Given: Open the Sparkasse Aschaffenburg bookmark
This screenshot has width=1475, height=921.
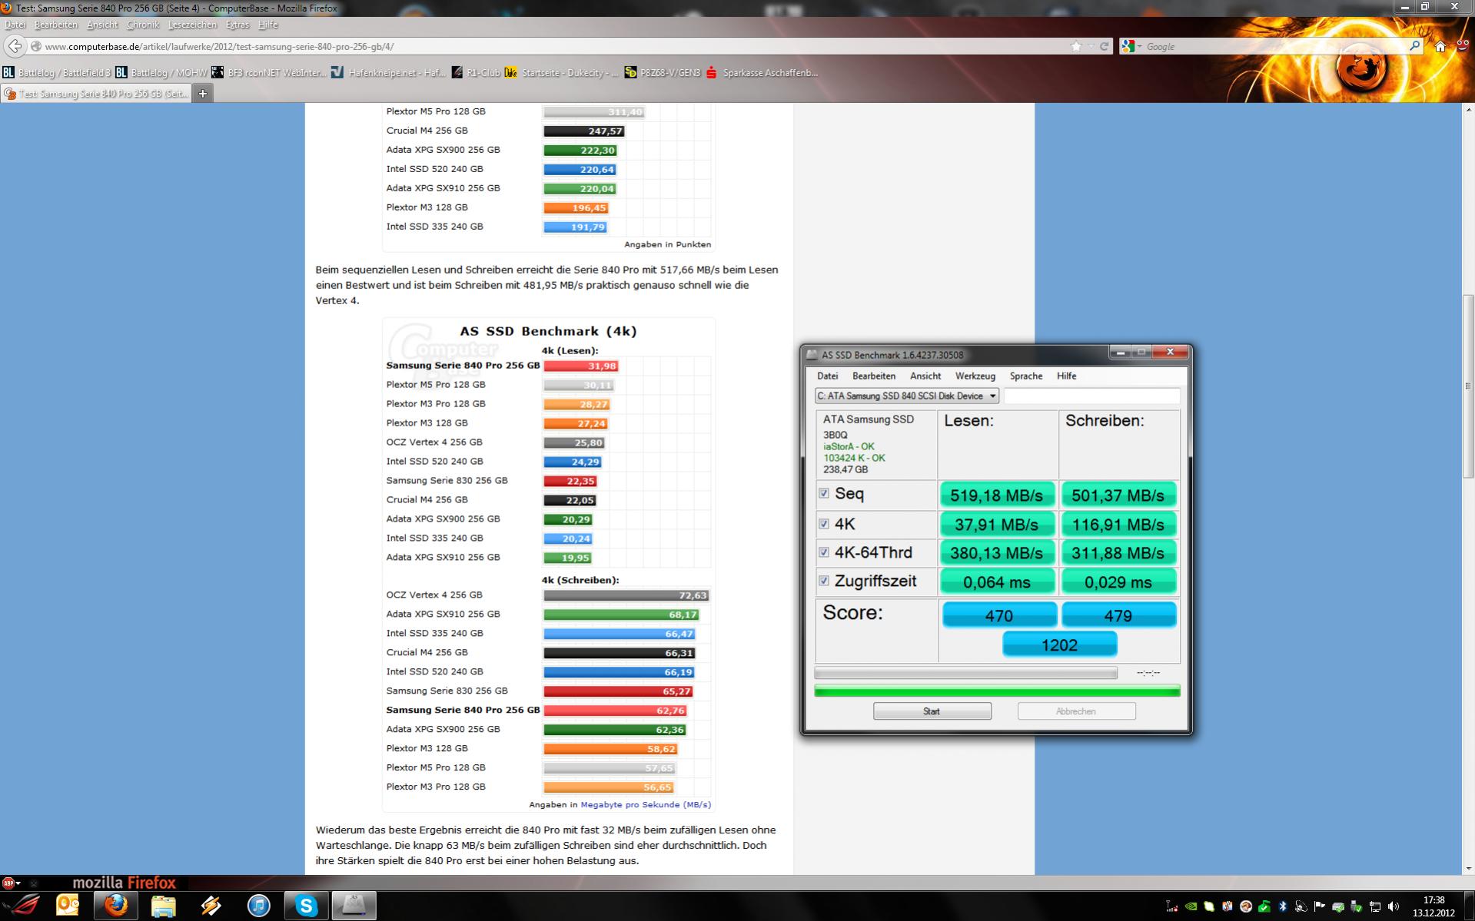Looking at the screenshot, I should pyautogui.click(x=762, y=73).
